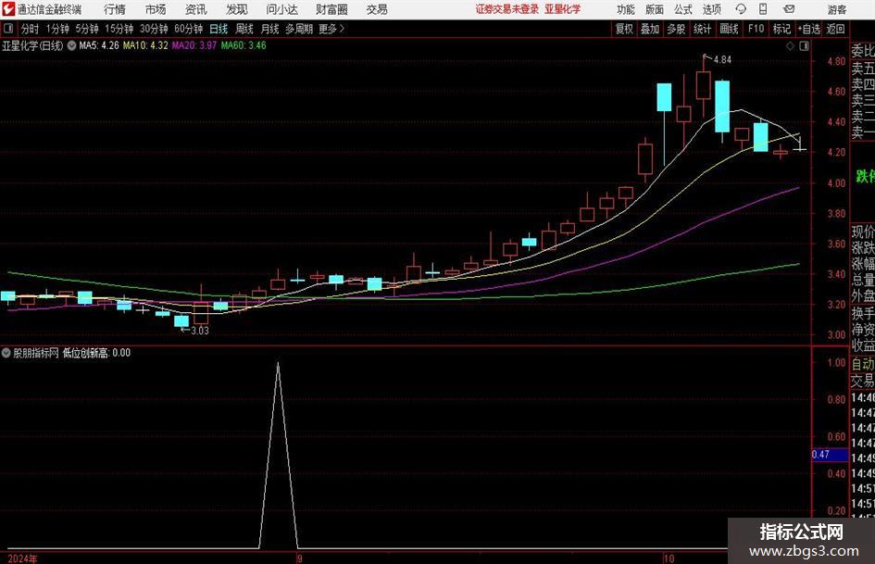Screen dimensions: 875x564
Task: Click the MA10: 4.32 value label
Action: tap(145, 45)
